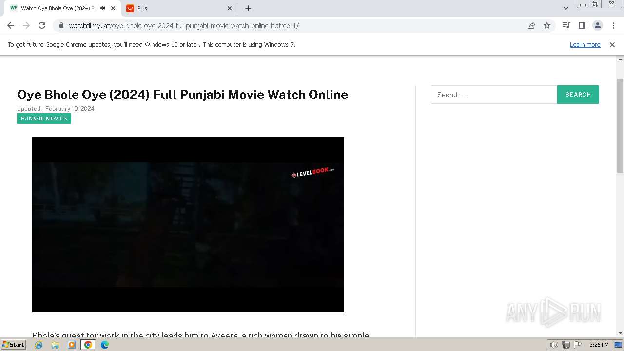Image resolution: width=624 pixels, height=351 pixels.
Task: Switch to Chrome in the taskbar
Action: click(x=88, y=345)
